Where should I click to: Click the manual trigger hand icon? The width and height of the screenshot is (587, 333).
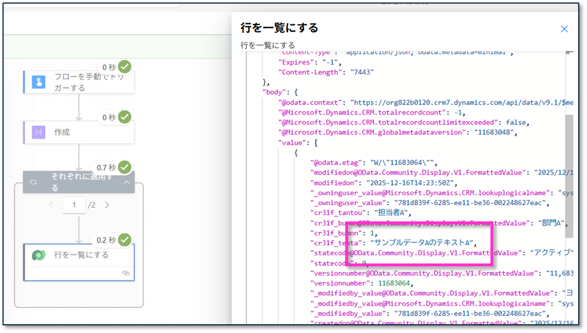(37, 82)
